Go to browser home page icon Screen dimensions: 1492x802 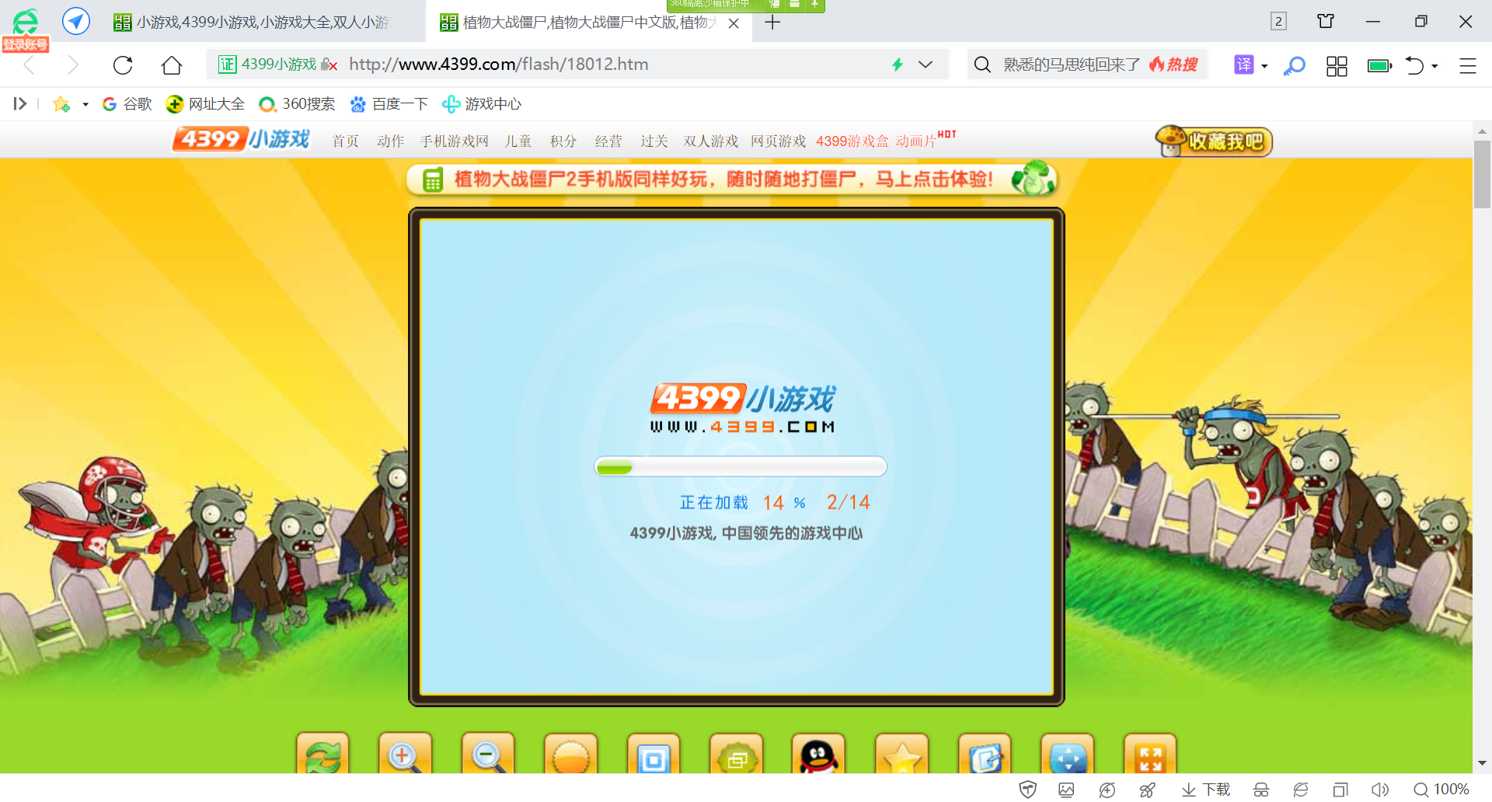point(172,65)
